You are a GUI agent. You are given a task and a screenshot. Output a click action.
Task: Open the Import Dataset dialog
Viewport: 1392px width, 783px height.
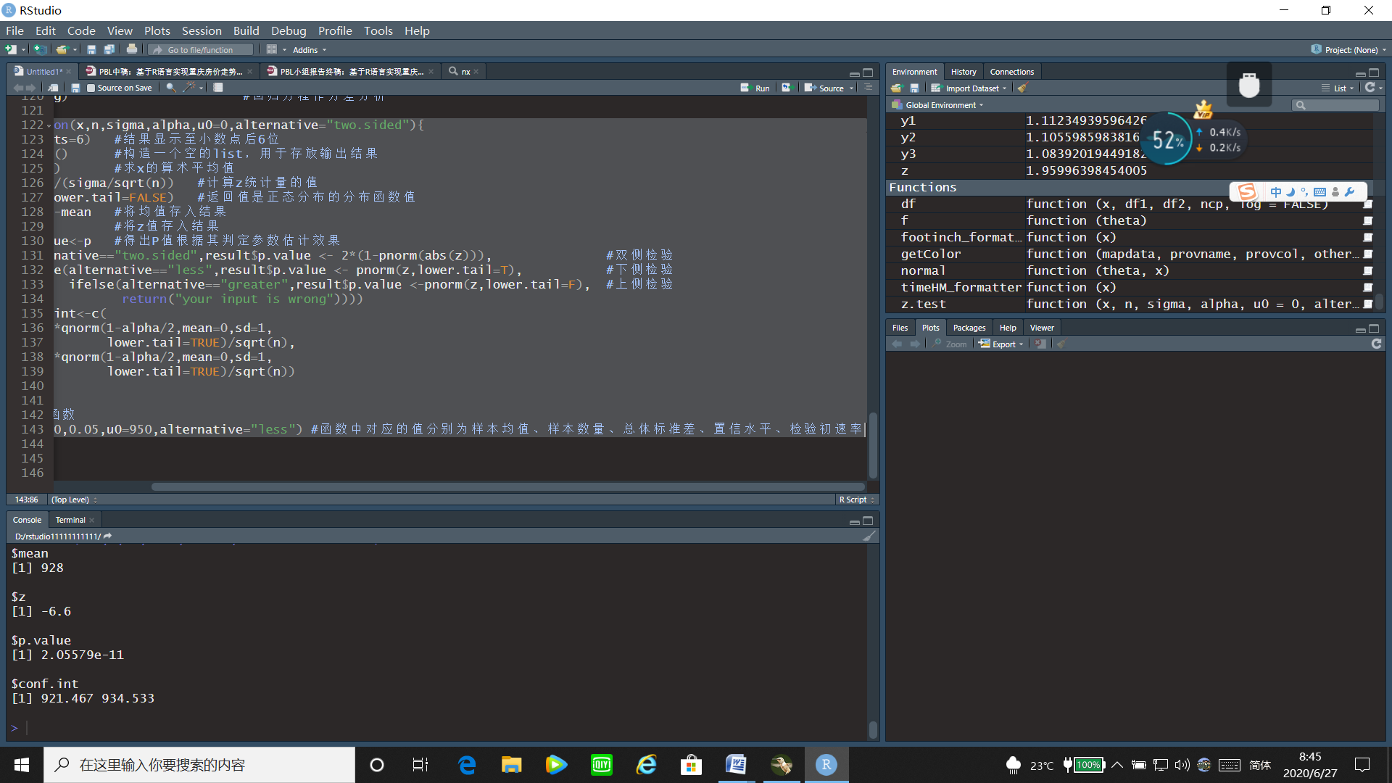[970, 87]
